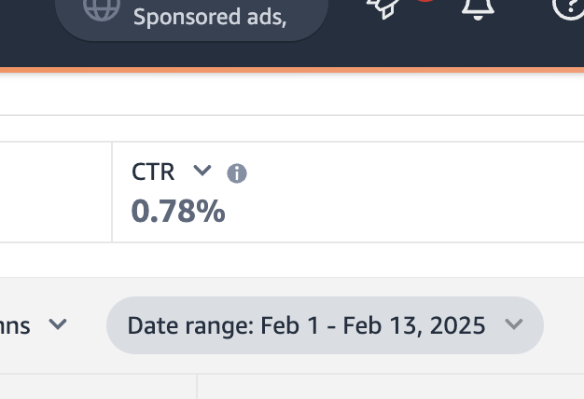Show CTR info tooltip icon
The height and width of the screenshot is (399, 584).
pyautogui.click(x=237, y=173)
